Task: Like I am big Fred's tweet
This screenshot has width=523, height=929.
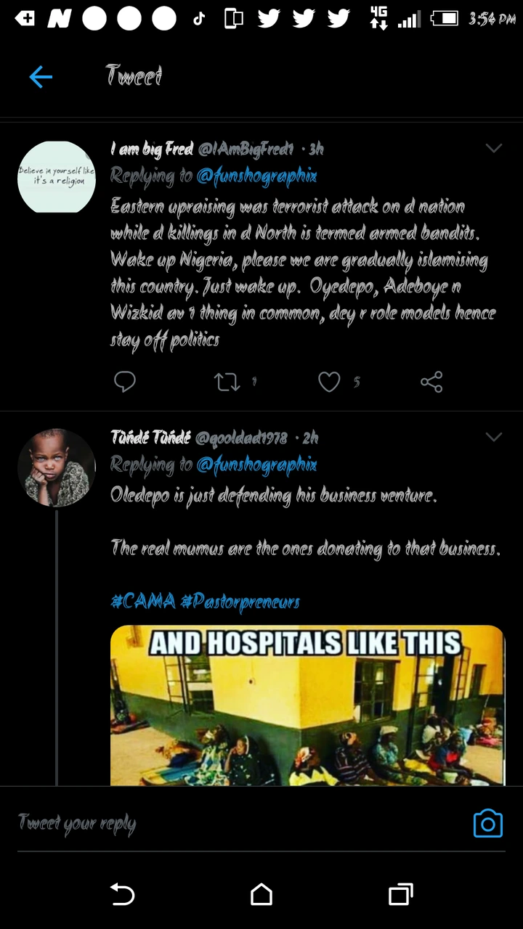Action: tap(329, 382)
